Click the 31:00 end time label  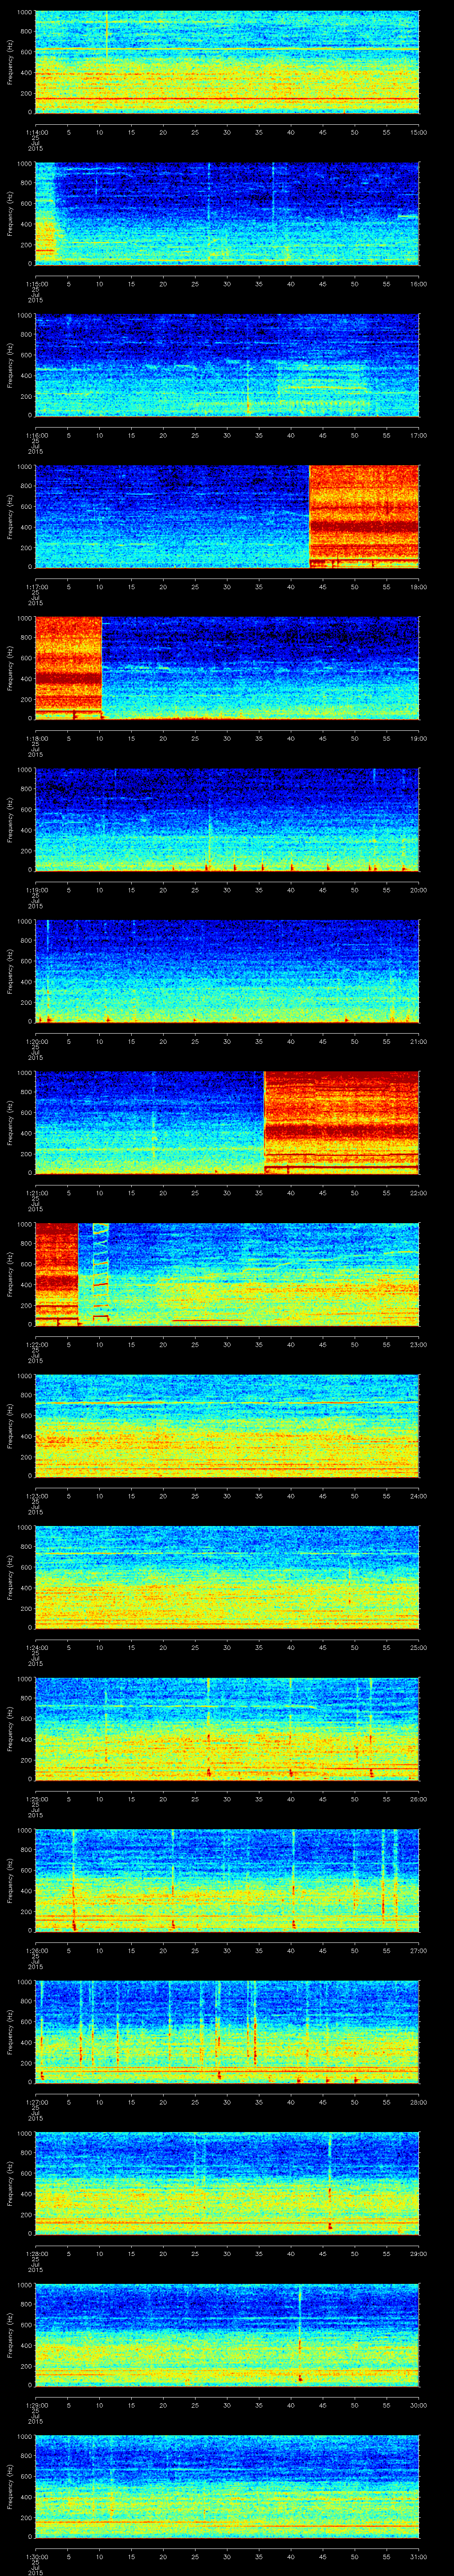418,2556
